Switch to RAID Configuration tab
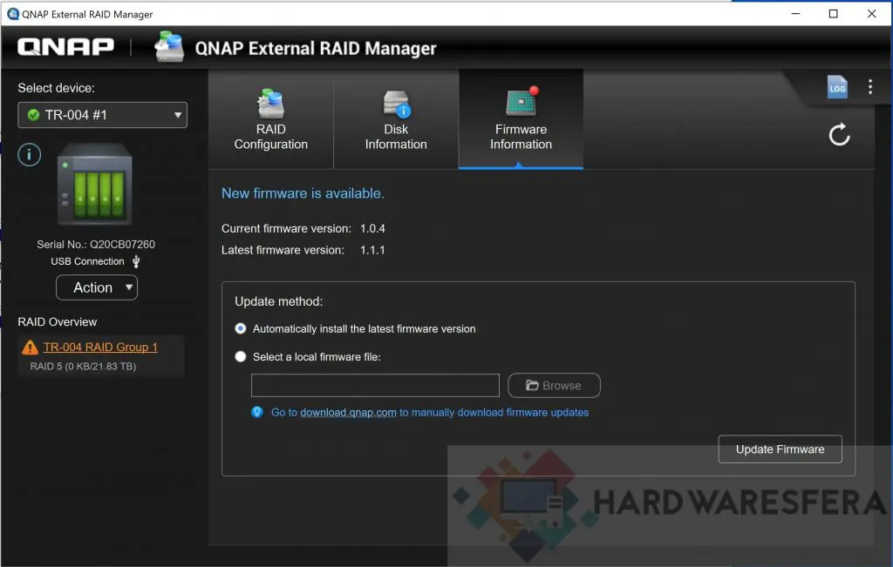 [270, 119]
